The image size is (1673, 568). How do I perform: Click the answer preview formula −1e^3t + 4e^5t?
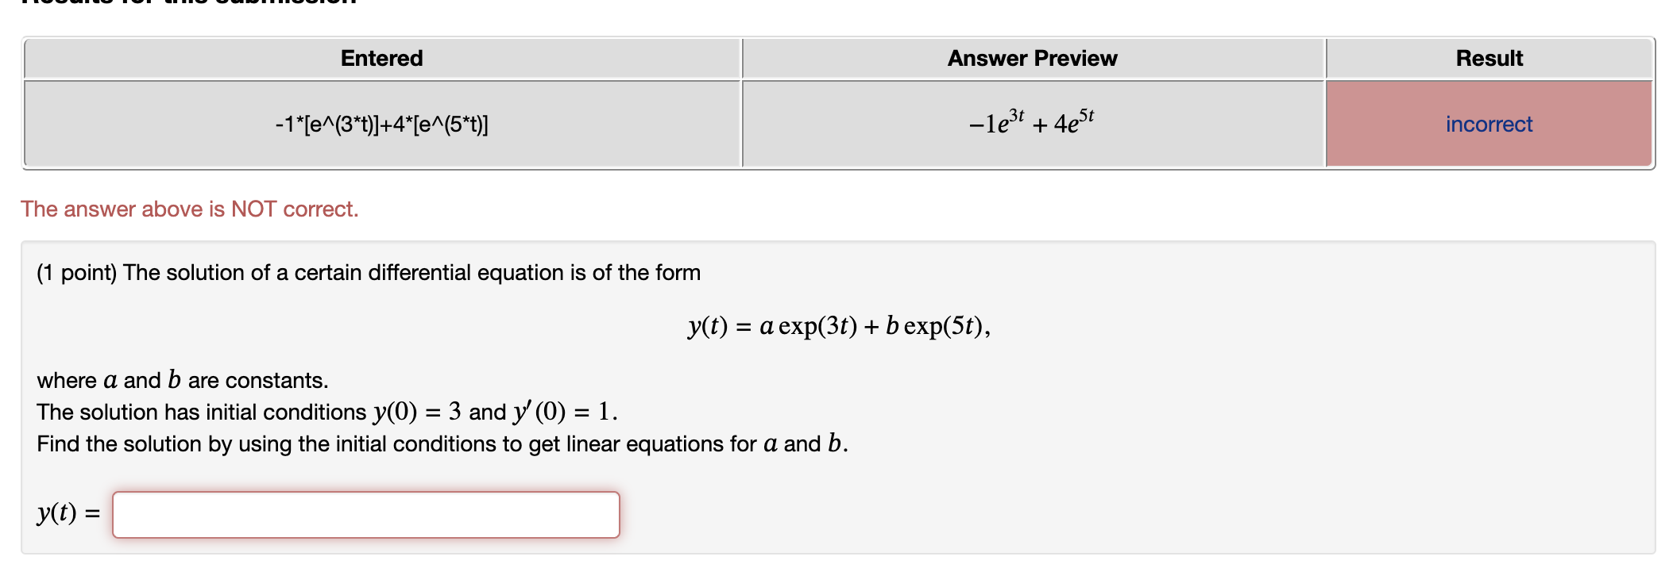pyautogui.click(x=1032, y=122)
